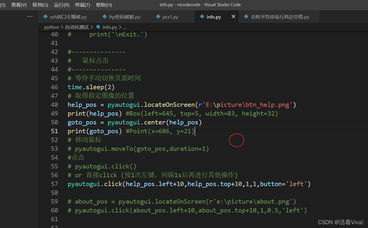Click button='left' argument on line 57
Screen dimensions: 368x228
(x=283, y=184)
